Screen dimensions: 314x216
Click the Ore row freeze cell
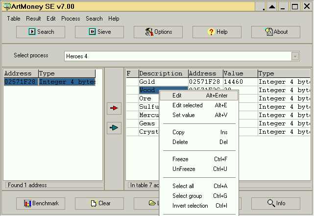point(132,98)
